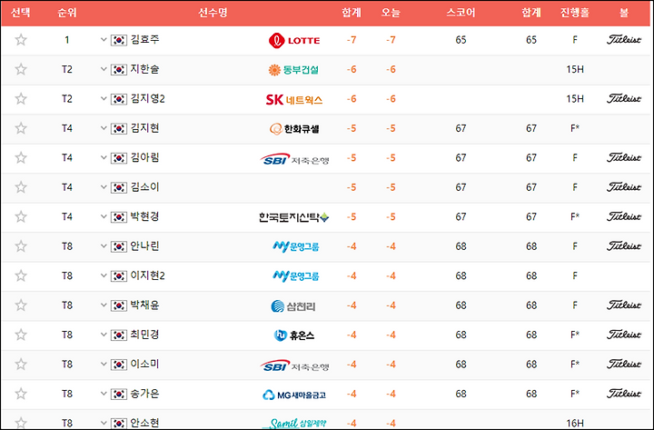Toggle favorite star for 김아림
The image size is (654, 430).
click(x=21, y=158)
